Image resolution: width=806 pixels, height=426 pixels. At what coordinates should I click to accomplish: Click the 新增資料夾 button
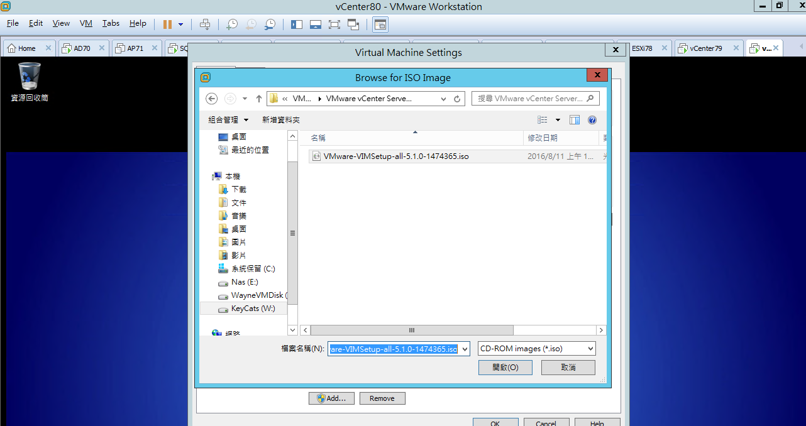pyautogui.click(x=281, y=120)
